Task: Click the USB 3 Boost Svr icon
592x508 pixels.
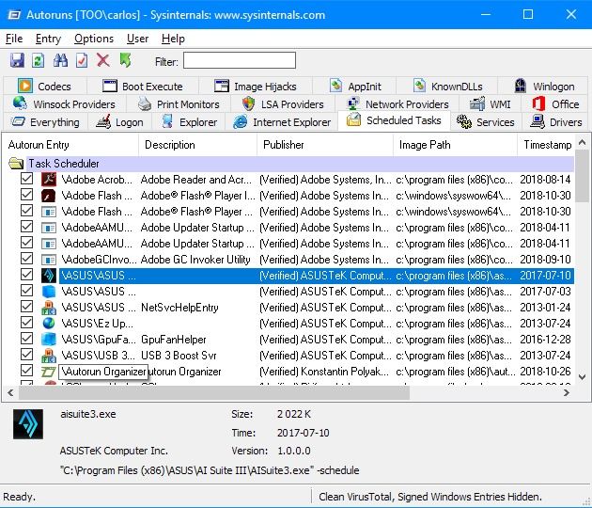Action: (x=49, y=356)
